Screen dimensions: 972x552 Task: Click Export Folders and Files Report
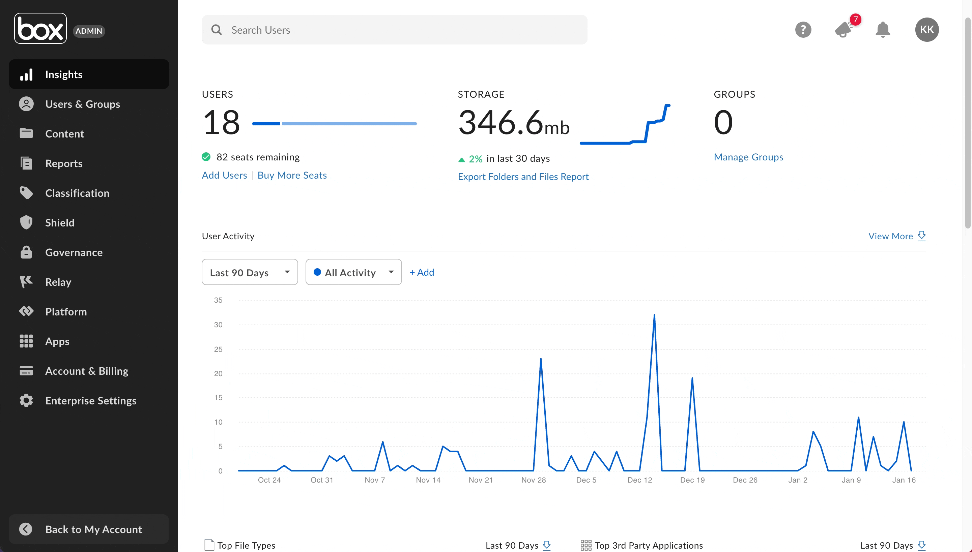coord(523,176)
